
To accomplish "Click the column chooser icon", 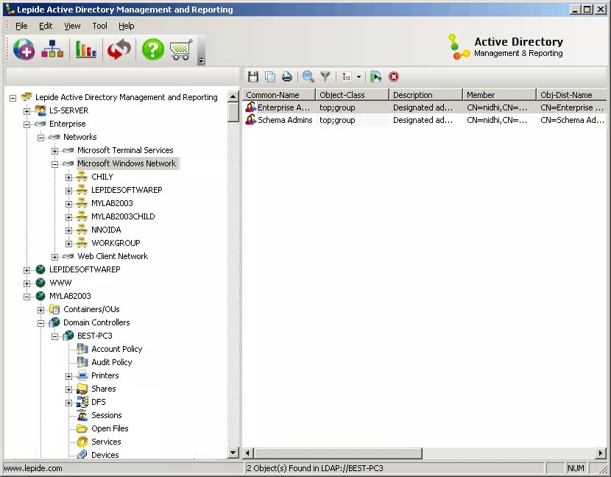I will point(347,77).
